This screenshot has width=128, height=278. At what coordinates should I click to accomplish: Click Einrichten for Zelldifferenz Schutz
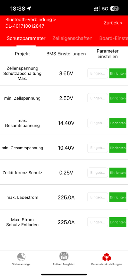(118, 173)
